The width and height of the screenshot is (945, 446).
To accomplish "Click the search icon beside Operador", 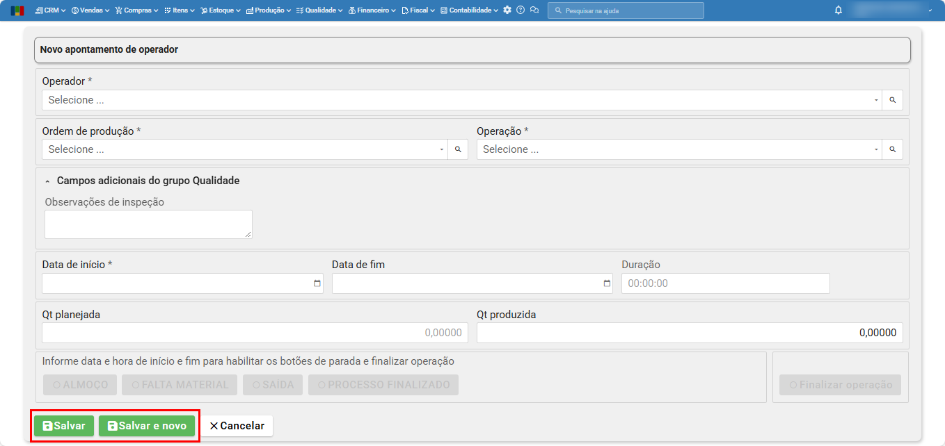I will click(893, 100).
